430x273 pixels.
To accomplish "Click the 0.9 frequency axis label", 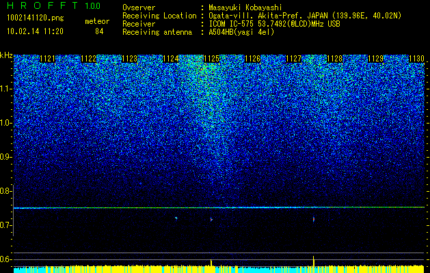I will (5, 157).
